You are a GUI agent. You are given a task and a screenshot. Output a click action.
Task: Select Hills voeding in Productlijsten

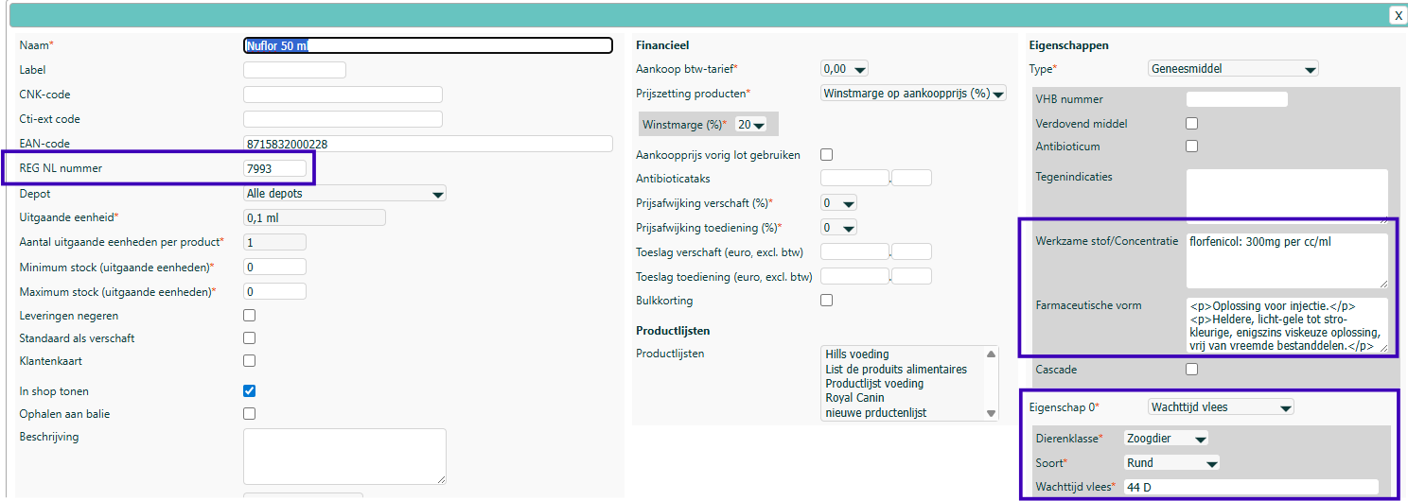coord(857,354)
